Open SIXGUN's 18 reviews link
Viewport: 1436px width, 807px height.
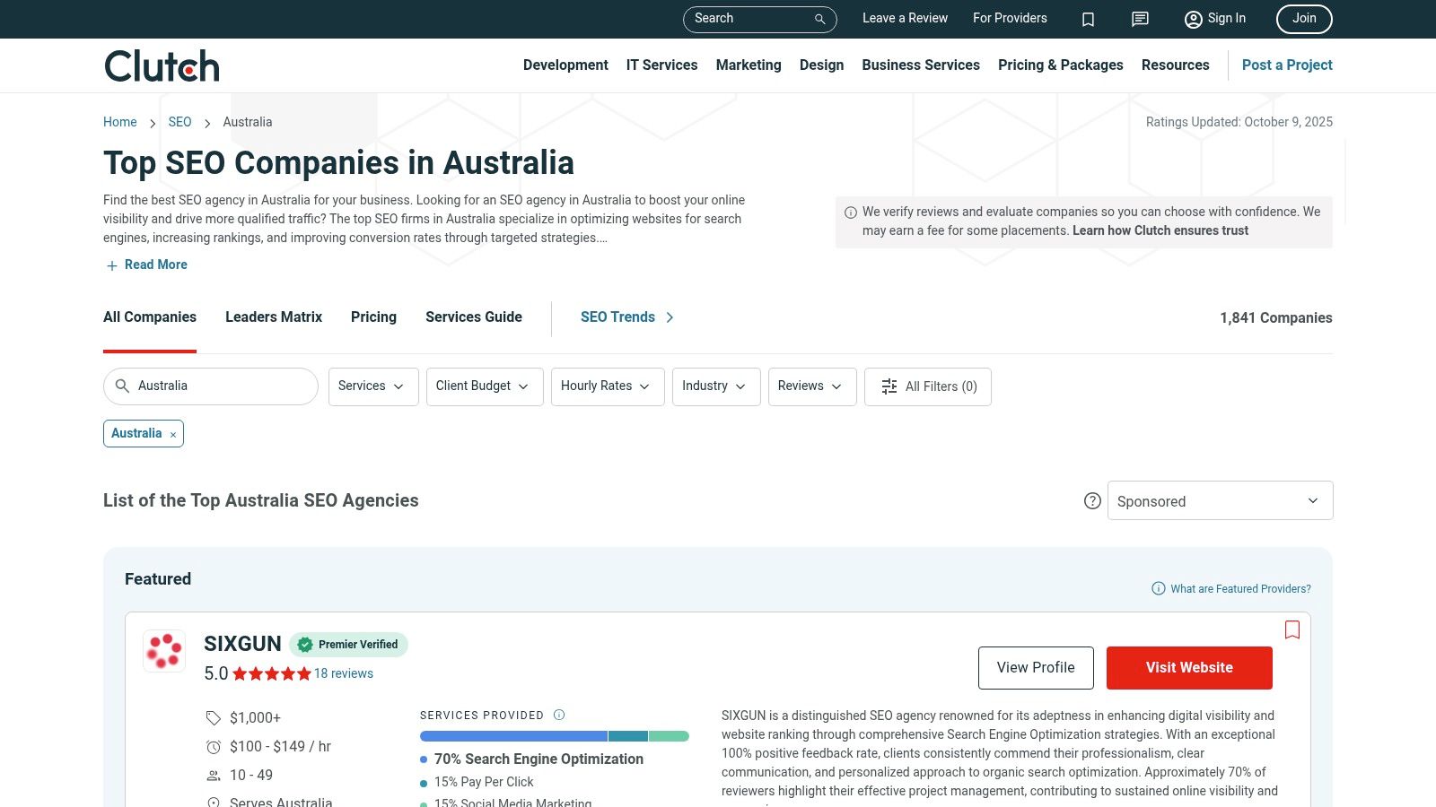(x=343, y=673)
